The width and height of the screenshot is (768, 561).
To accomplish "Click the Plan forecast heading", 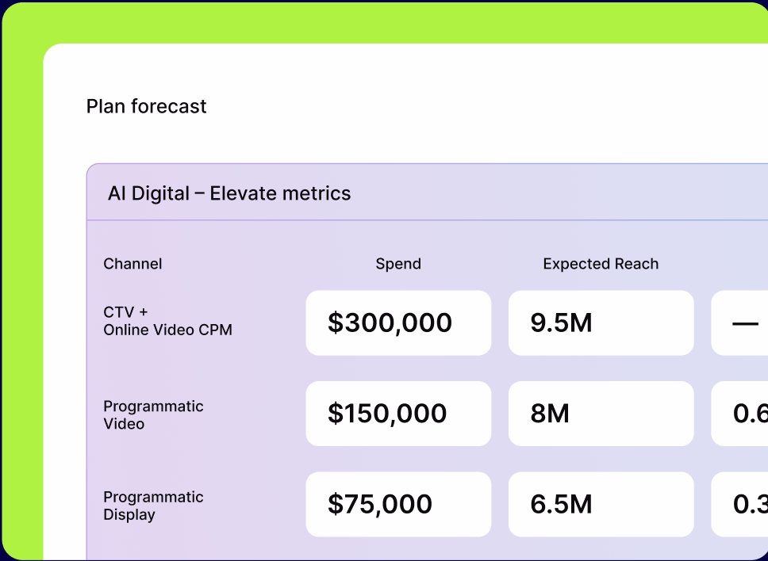I will click(x=146, y=106).
